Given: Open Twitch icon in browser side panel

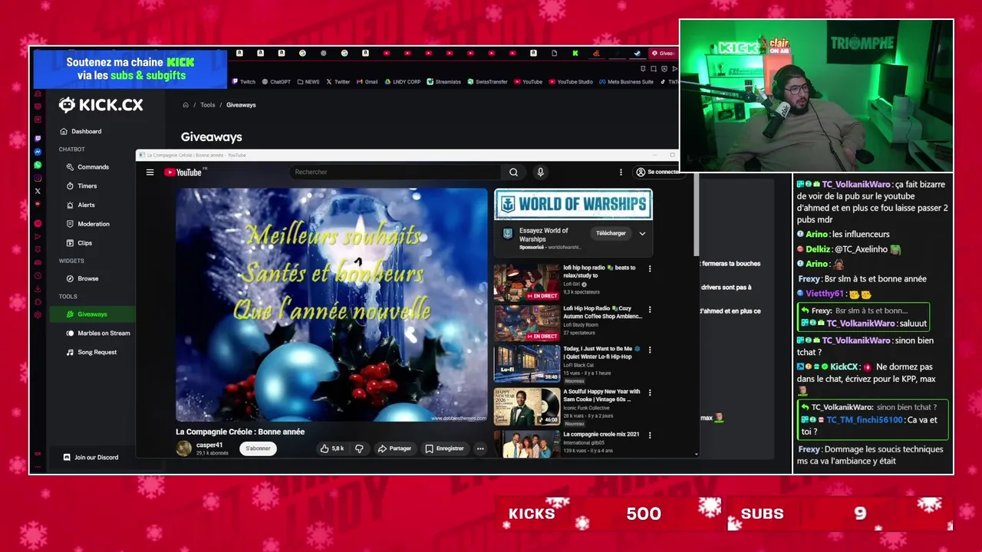Looking at the screenshot, I should click(38, 139).
